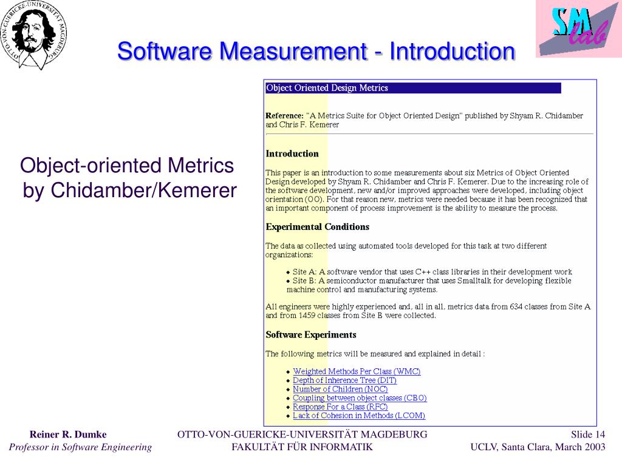Open the Weighted Methods Per Class (WMC) link
Screen dimensions: 622x466
pyautogui.click(x=357, y=372)
